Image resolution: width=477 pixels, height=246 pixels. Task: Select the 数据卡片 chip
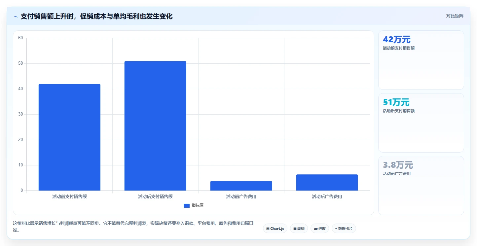pyautogui.click(x=344, y=228)
